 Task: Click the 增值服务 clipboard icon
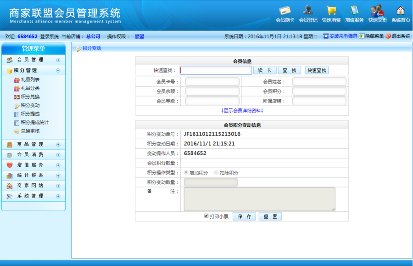click(x=354, y=9)
